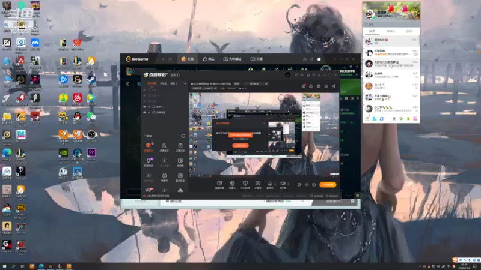Click the bell icon above preview
Image resolution: width=481 pixels, height=270 pixels.
point(326,86)
